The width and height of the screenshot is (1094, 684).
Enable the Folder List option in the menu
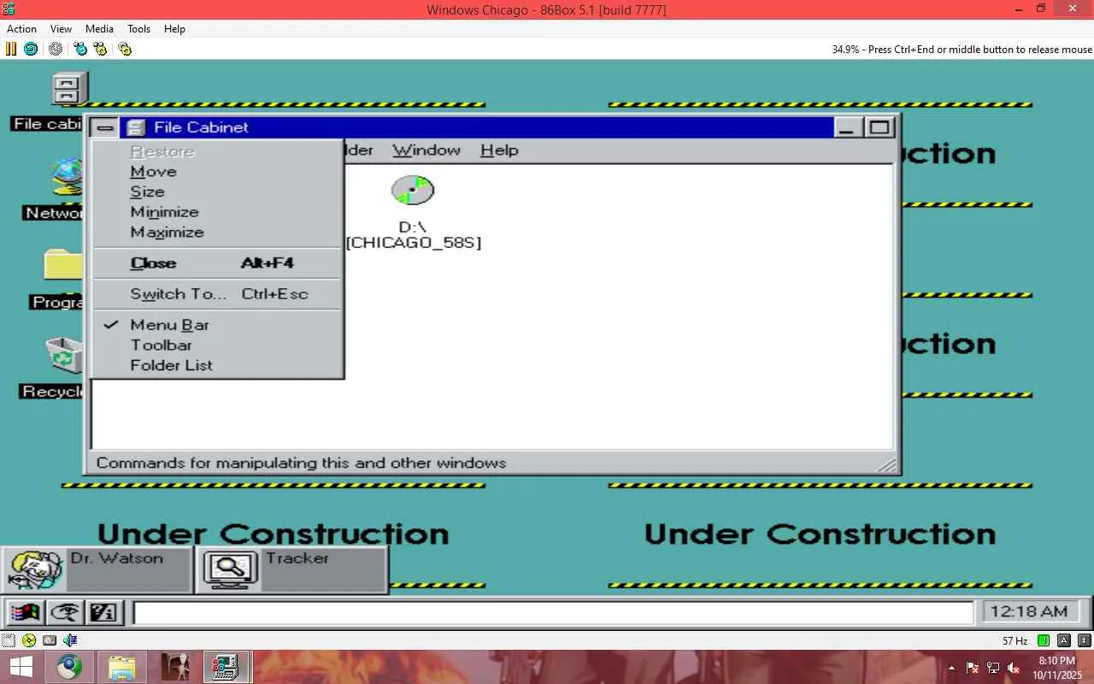tap(217, 365)
